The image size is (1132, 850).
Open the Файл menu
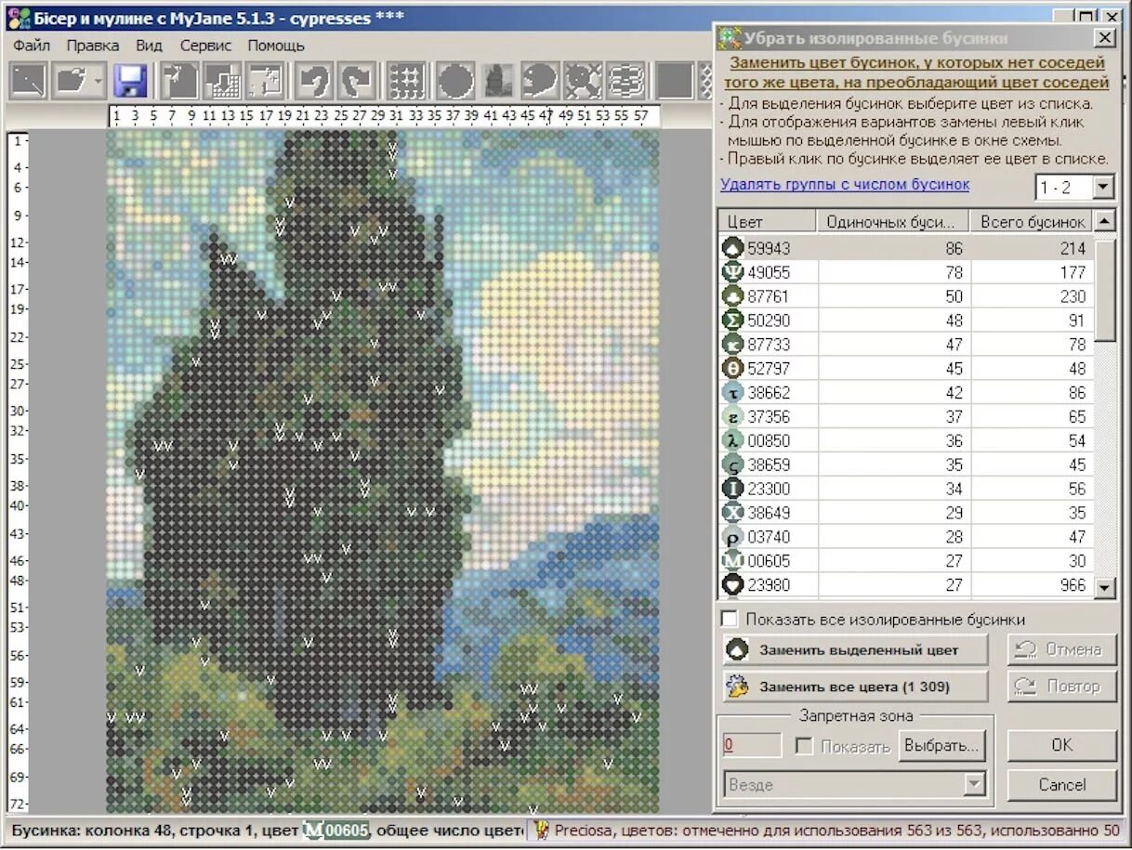(32, 46)
